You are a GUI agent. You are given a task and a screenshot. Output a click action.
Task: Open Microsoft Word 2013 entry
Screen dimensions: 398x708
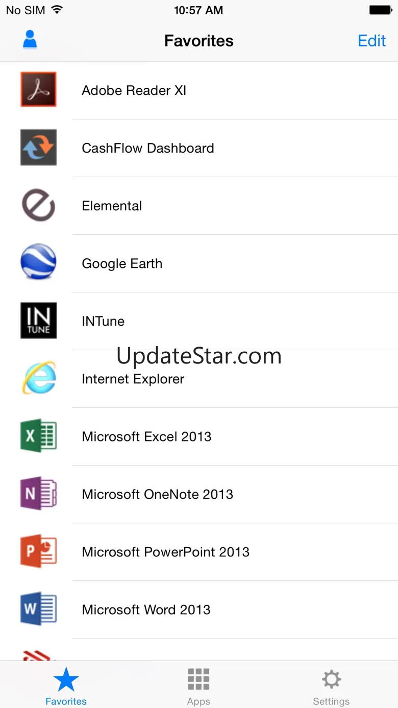(x=199, y=609)
